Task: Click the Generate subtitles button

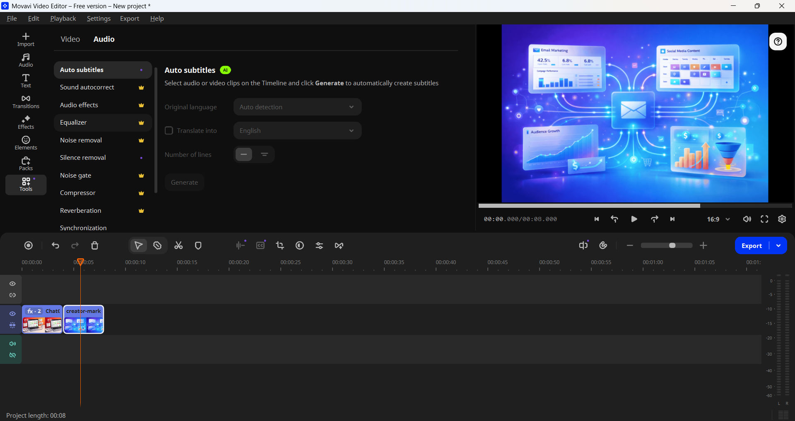Action: coord(185,182)
